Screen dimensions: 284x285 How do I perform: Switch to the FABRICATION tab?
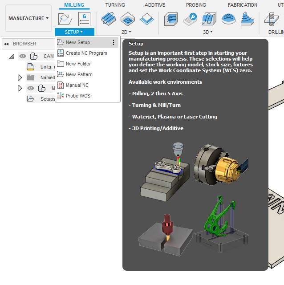[x=243, y=5]
